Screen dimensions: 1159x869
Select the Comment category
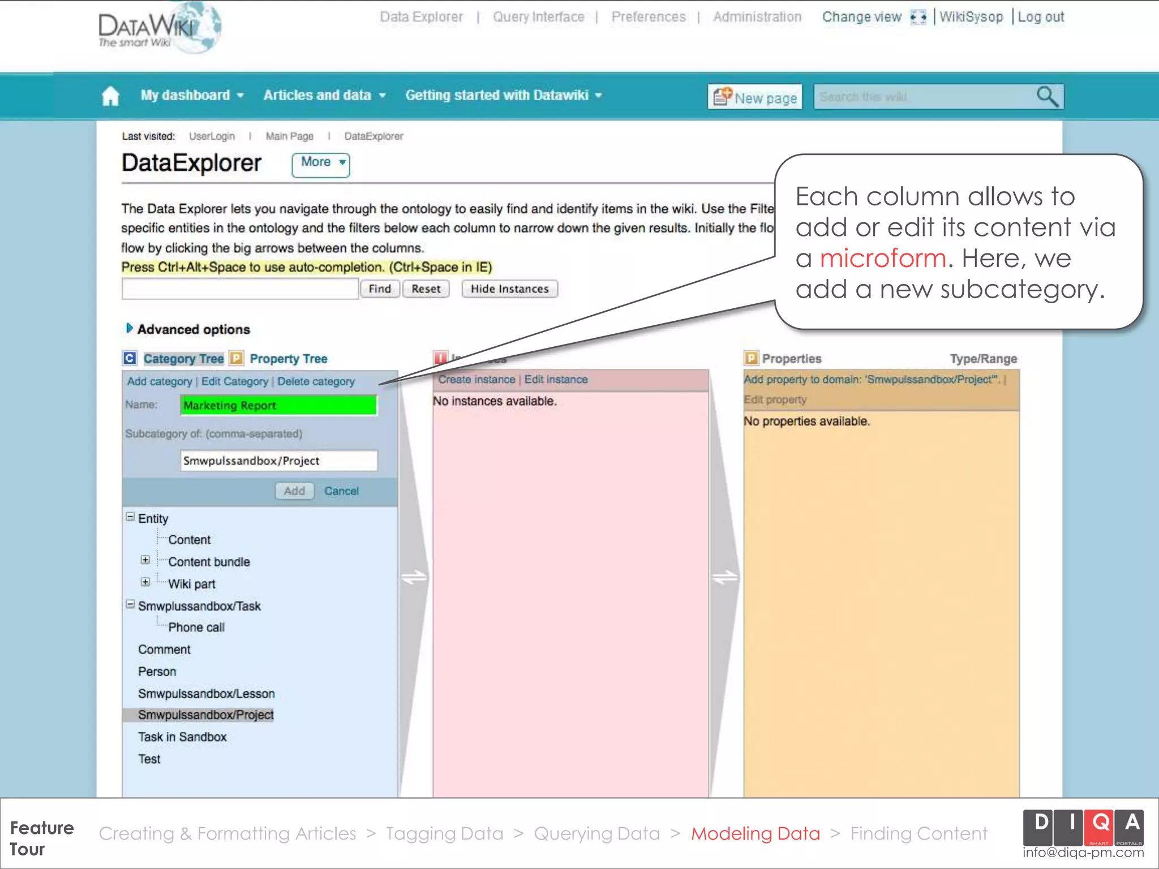[164, 649]
